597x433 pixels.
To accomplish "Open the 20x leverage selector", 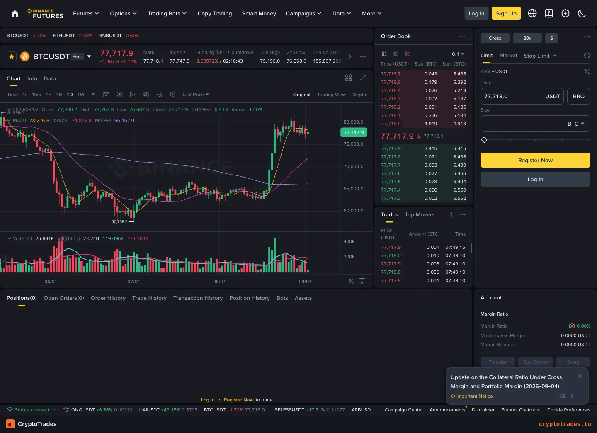I will click(x=527, y=38).
